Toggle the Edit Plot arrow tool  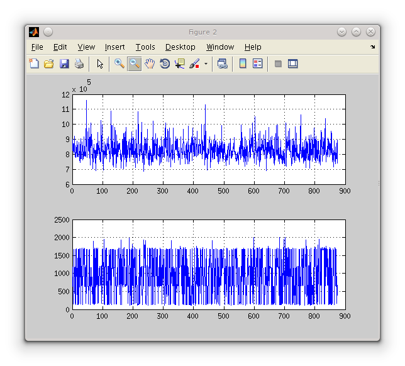(x=100, y=64)
